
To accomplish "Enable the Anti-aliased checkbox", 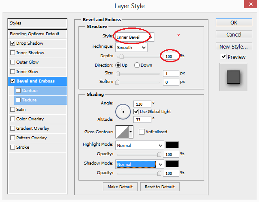I will (142, 132).
